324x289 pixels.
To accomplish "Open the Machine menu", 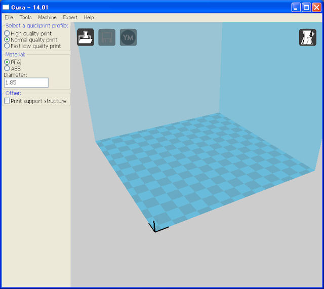I will (x=47, y=17).
